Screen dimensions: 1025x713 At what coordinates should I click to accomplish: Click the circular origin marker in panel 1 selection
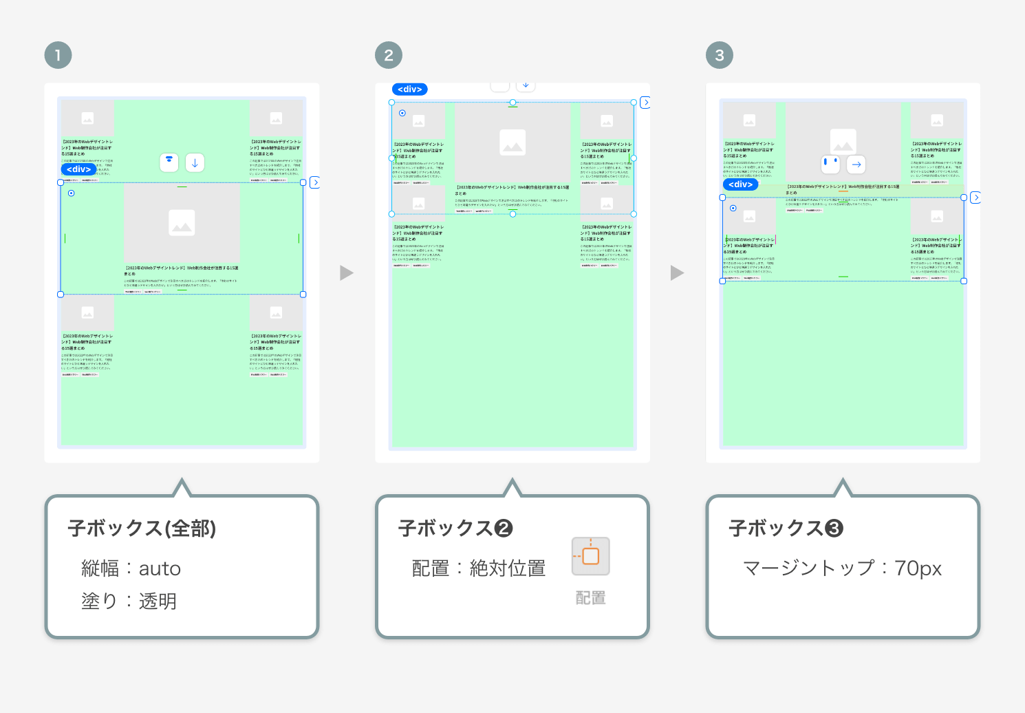point(72,193)
